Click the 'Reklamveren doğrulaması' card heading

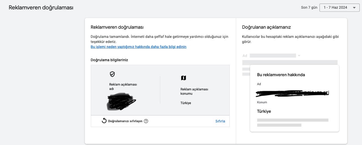(117, 27)
